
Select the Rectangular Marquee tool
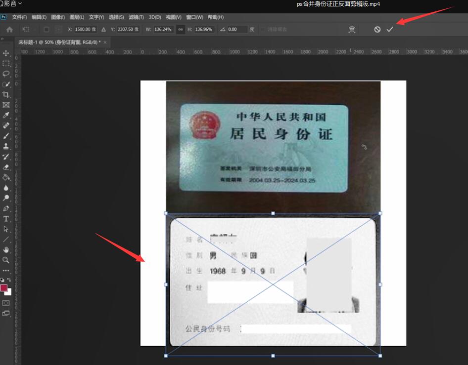point(5,64)
